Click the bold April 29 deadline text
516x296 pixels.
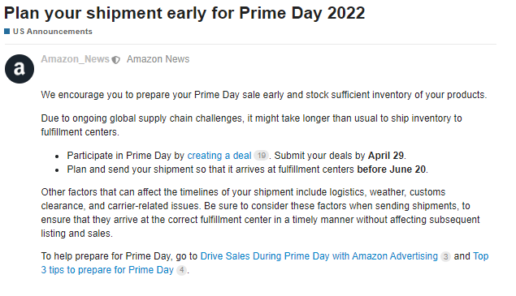tap(386, 156)
